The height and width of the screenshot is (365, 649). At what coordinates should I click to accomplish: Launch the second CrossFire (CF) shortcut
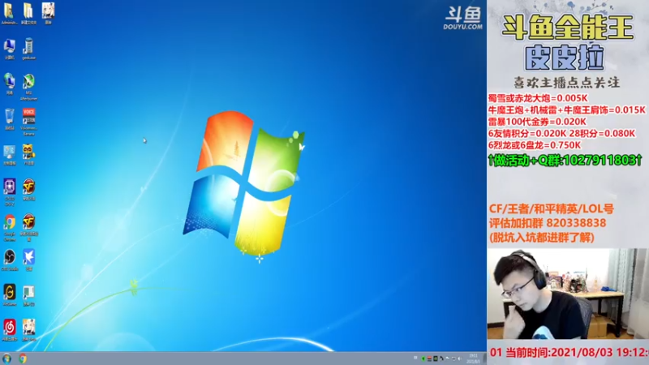[28, 227]
